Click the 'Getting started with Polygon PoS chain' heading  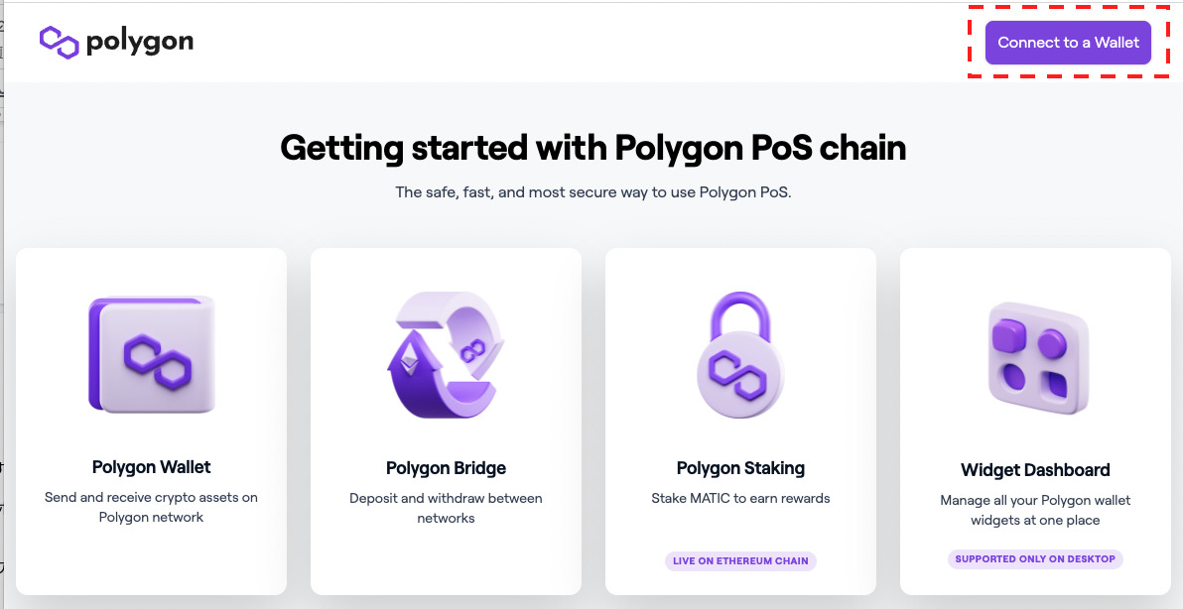click(x=592, y=148)
